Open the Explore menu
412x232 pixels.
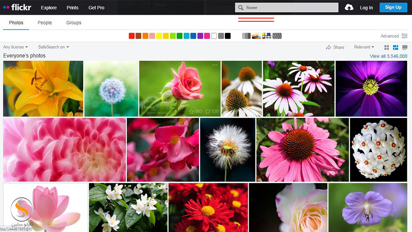pyautogui.click(x=49, y=8)
